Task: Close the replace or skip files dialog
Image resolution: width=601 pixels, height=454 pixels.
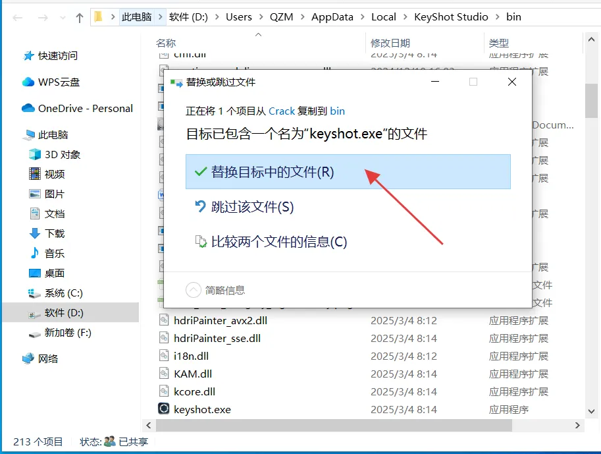Action: tap(511, 82)
